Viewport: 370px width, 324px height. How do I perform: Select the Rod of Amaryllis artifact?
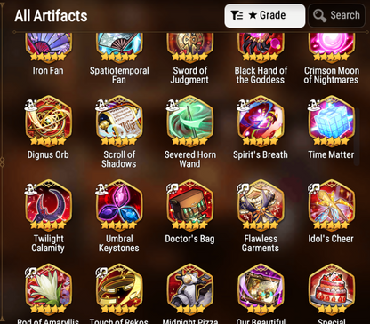tap(48, 289)
